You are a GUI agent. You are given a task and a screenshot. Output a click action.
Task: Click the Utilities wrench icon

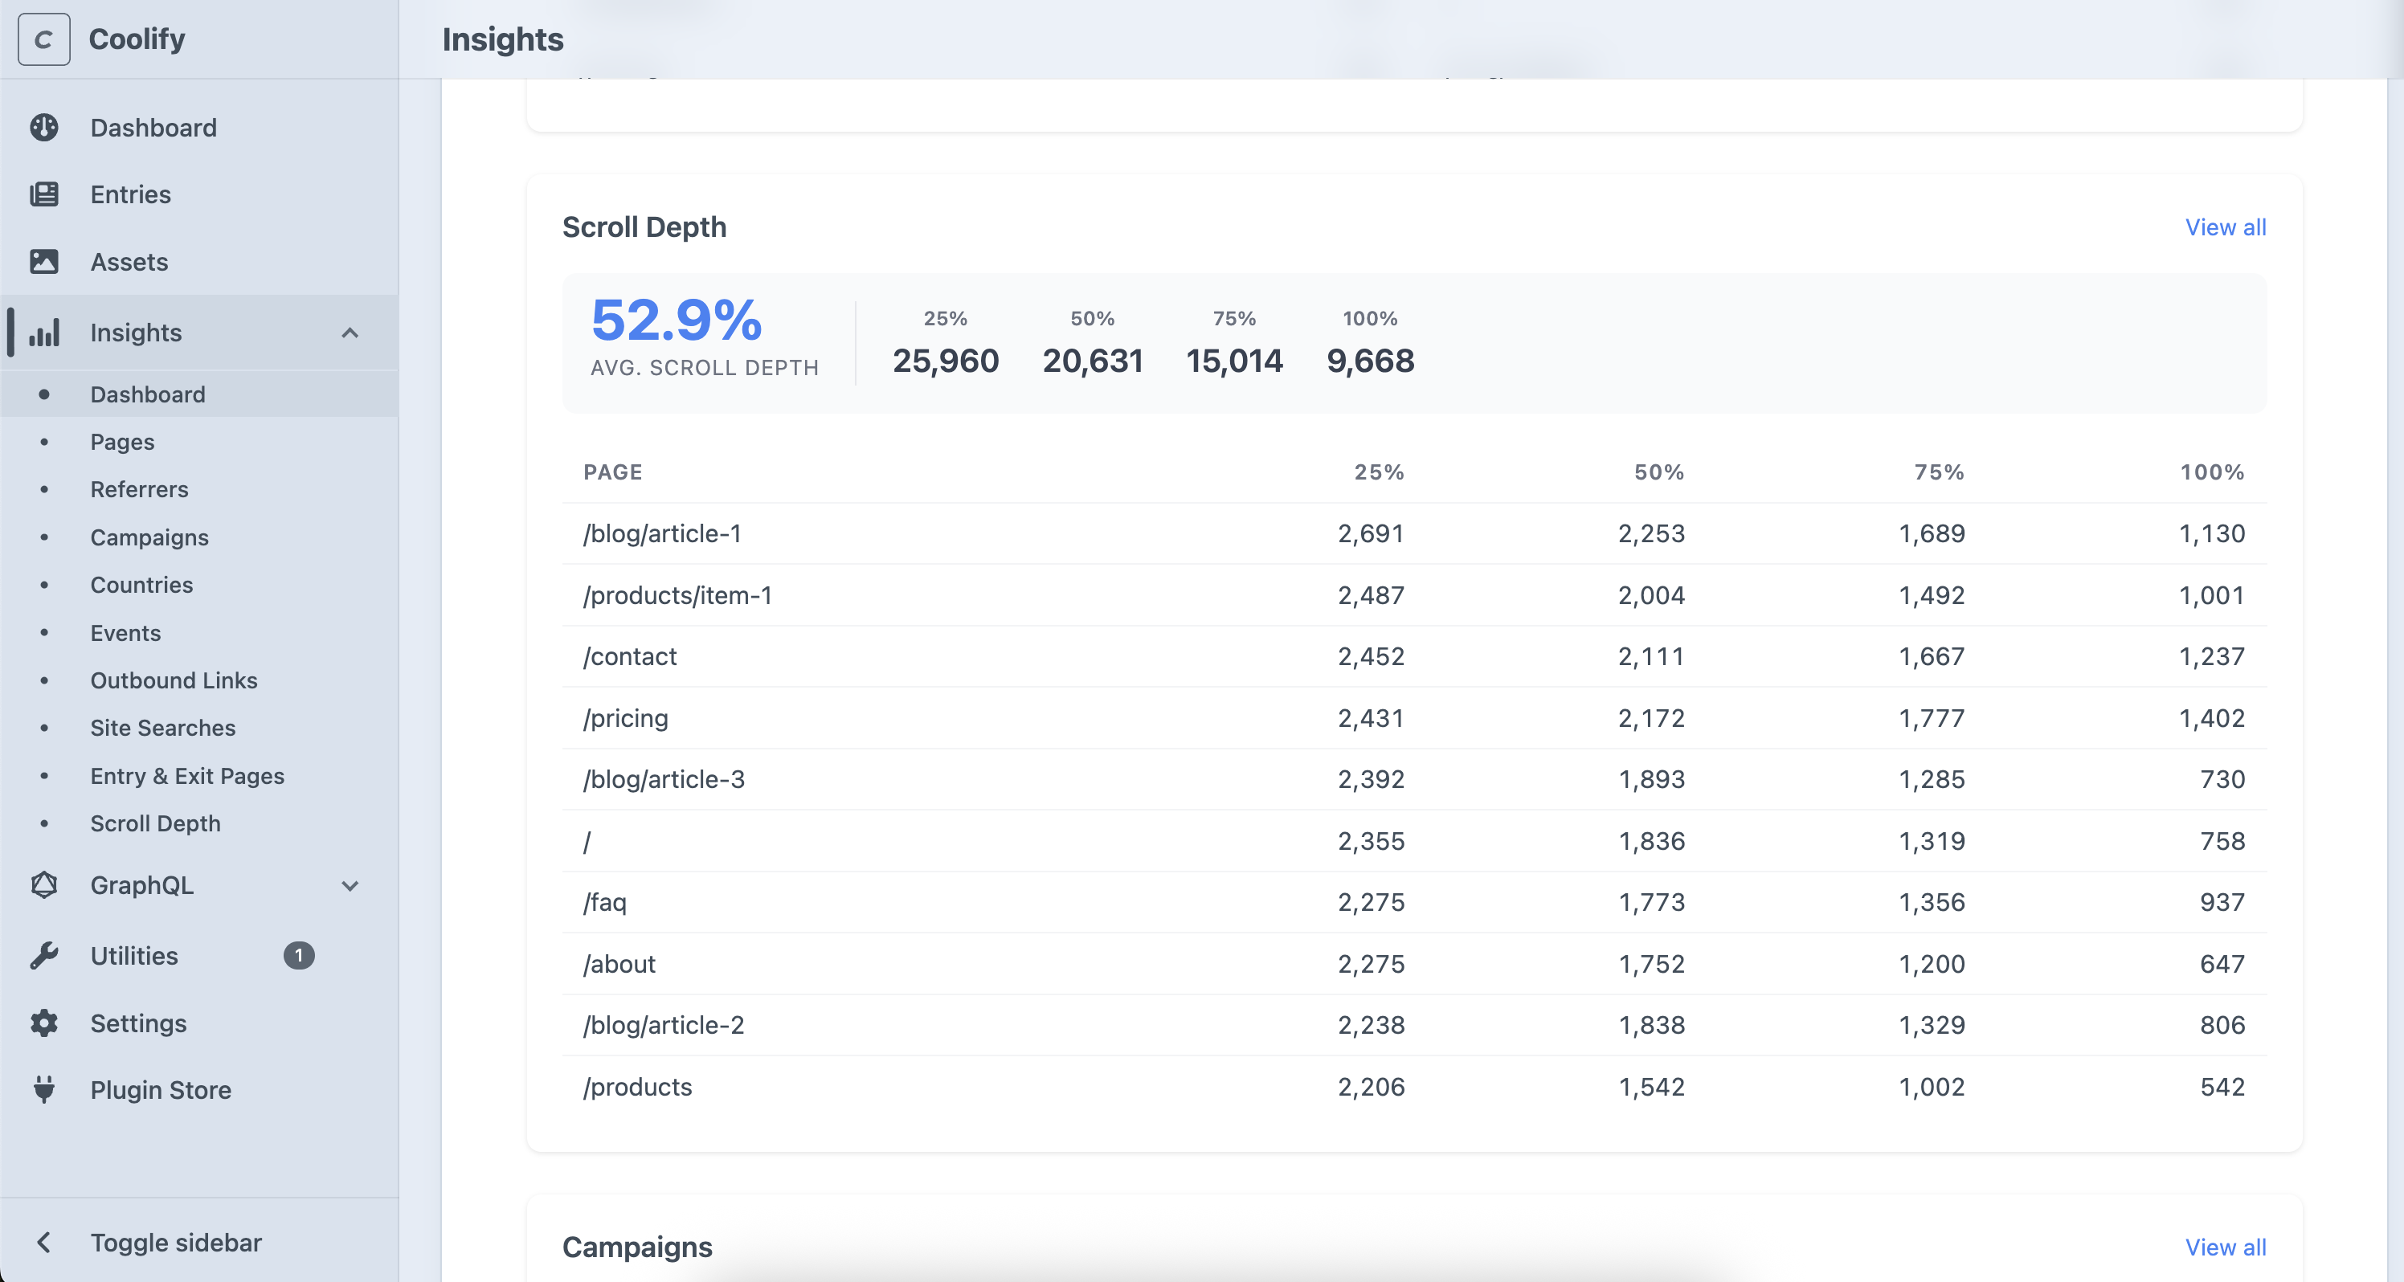click(44, 955)
